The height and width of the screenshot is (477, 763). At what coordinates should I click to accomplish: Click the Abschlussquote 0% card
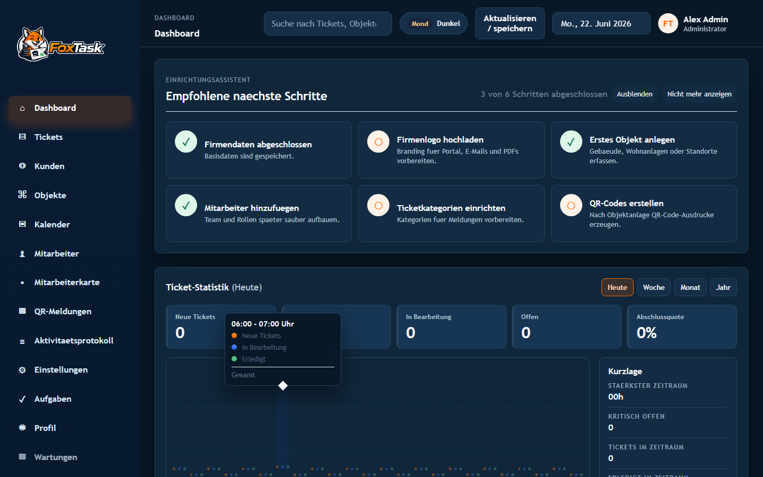pyautogui.click(x=682, y=326)
